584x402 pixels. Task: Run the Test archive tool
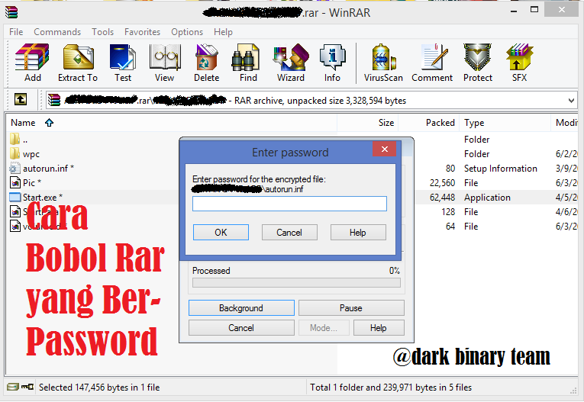coord(123,62)
